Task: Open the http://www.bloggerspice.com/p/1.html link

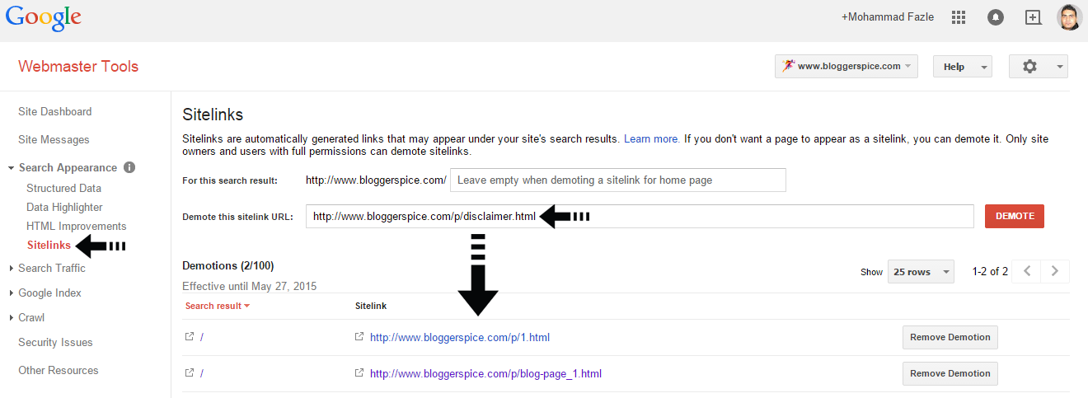Action: (460, 337)
